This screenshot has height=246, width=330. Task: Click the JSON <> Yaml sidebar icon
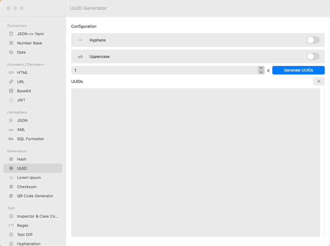(11, 34)
